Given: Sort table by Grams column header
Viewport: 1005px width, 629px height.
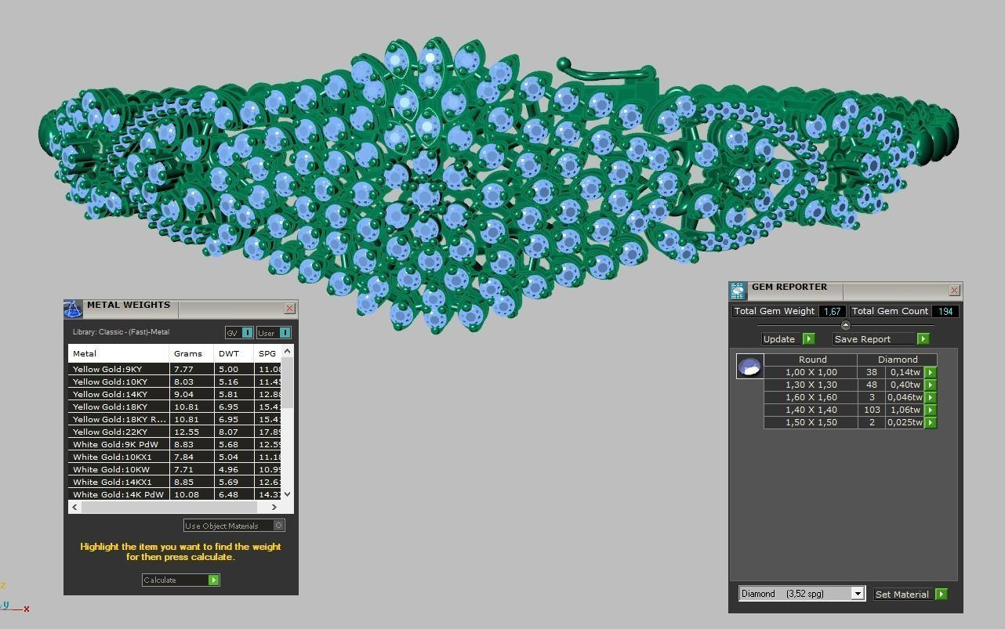Looking at the screenshot, I should (x=190, y=354).
